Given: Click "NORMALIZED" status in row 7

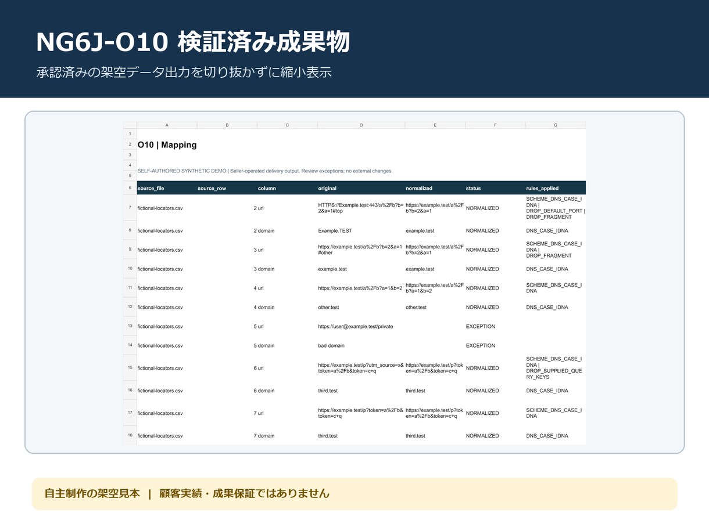Looking at the screenshot, I should tap(482, 208).
